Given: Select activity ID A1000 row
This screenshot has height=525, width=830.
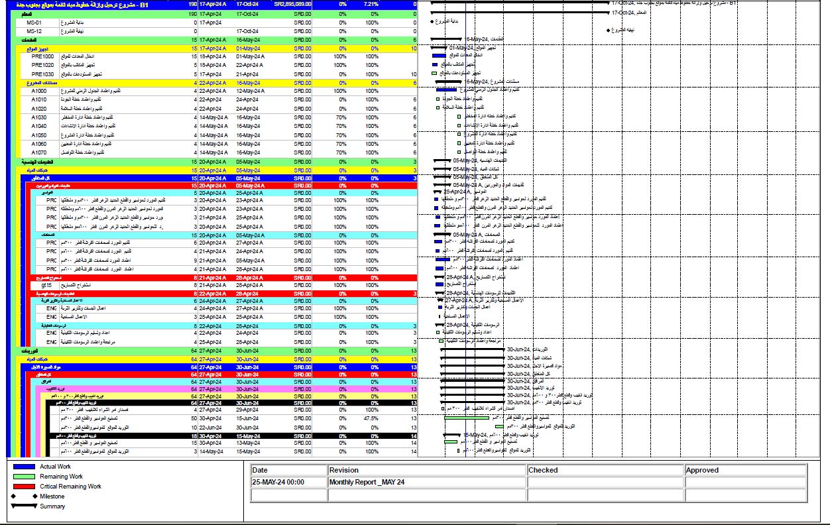Looking at the screenshot, I should 39,91.
